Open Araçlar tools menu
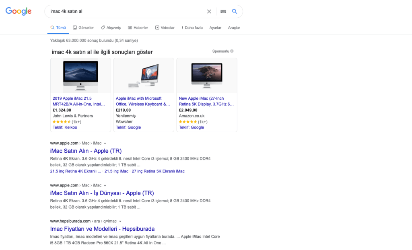The image size is (412, 250). [x=234, y=28]
